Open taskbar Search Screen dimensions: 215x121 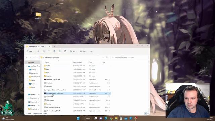(87, 118)
